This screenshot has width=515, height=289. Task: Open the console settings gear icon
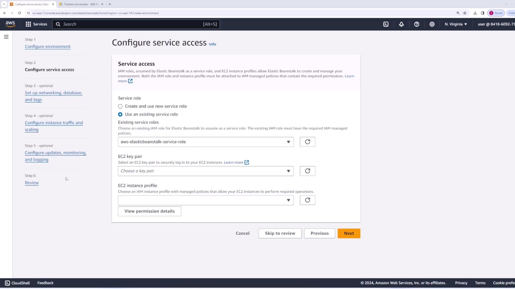coord(432,24)
